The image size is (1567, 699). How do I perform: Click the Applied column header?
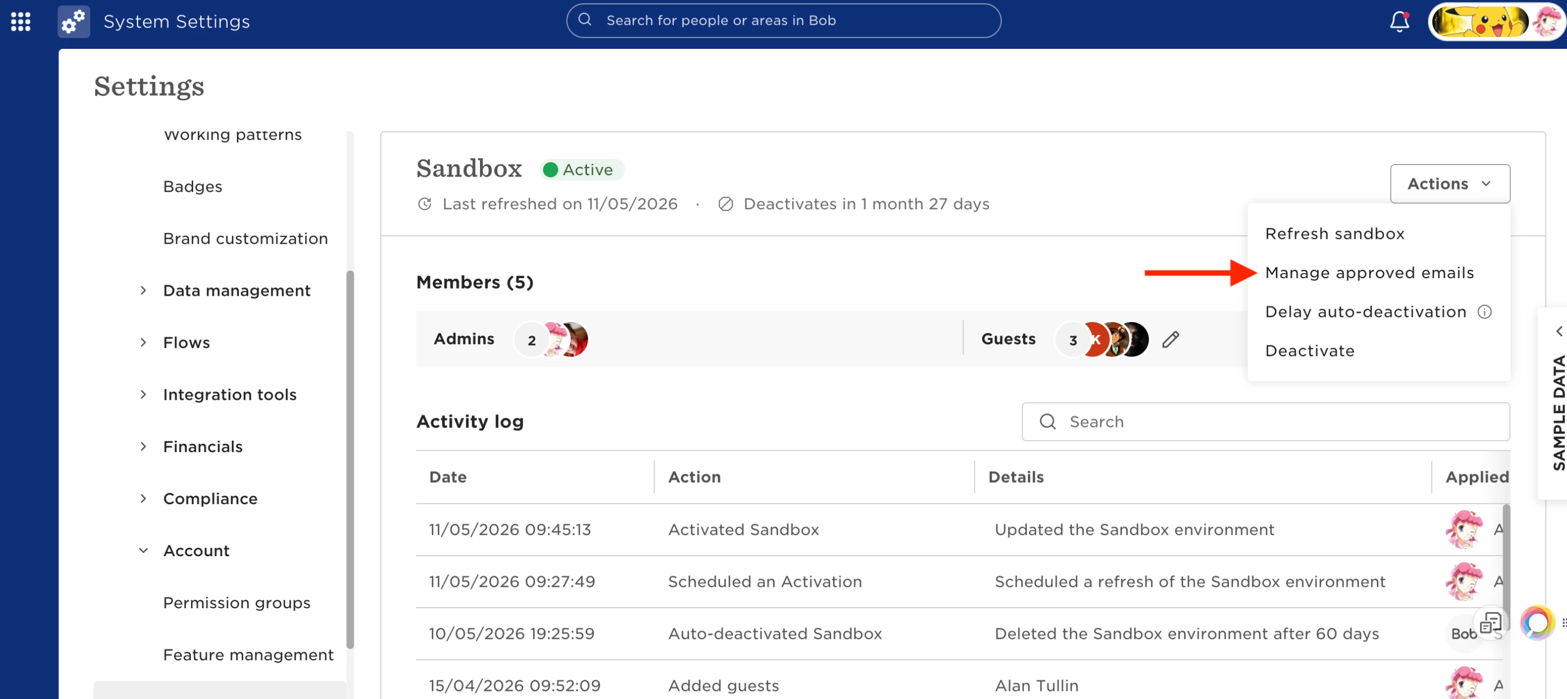pyautogui.click(x=1477, y=477)
